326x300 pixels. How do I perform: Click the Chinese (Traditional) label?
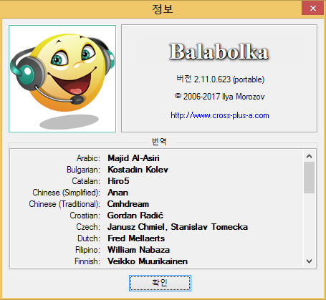pyautogui.click(x=64, y=204)
